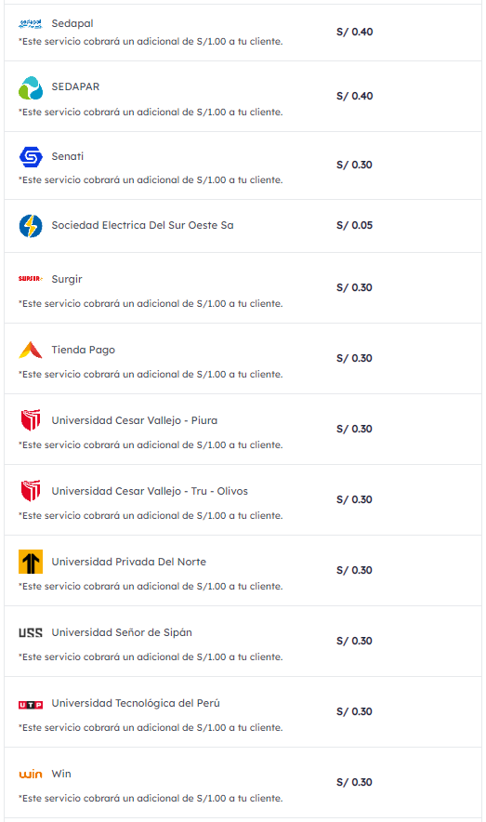Click the Tienda Pago service label

84,350
